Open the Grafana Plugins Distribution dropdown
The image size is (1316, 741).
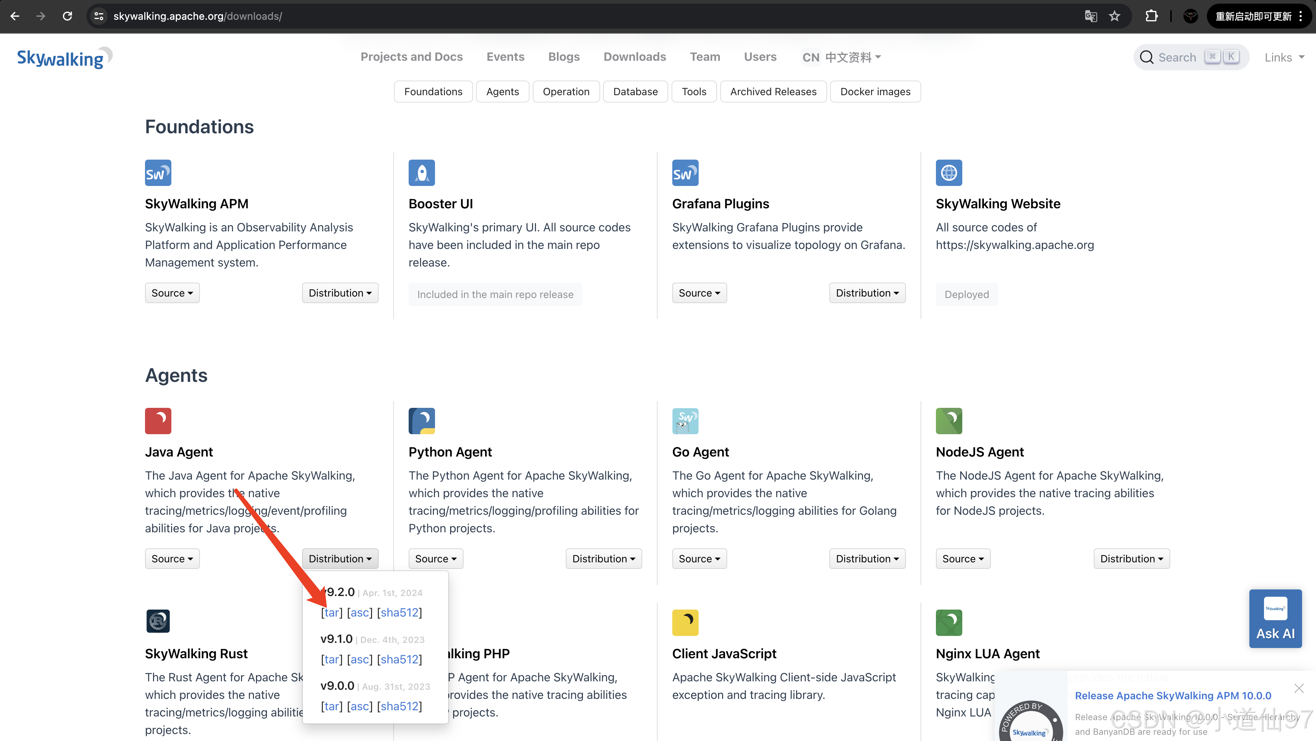tap(867, 293)
